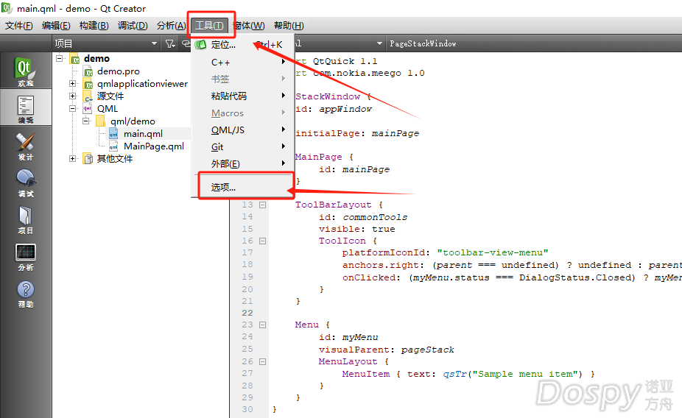Expand the qmlapplicationviewer node

click(x=73, y=83)
